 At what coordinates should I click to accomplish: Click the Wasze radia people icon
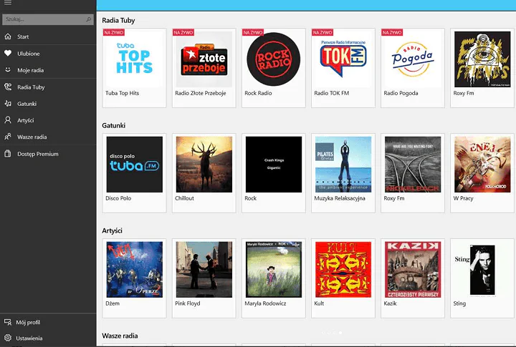click(x=8, y=137)
